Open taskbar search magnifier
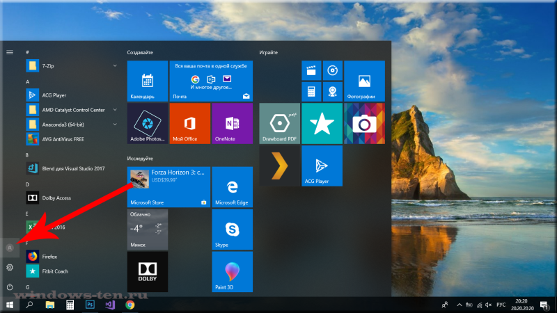 point(29,305)
